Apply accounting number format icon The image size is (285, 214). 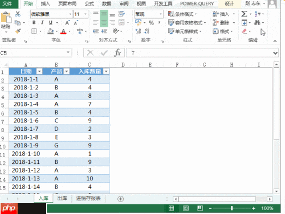click(139, 23)
